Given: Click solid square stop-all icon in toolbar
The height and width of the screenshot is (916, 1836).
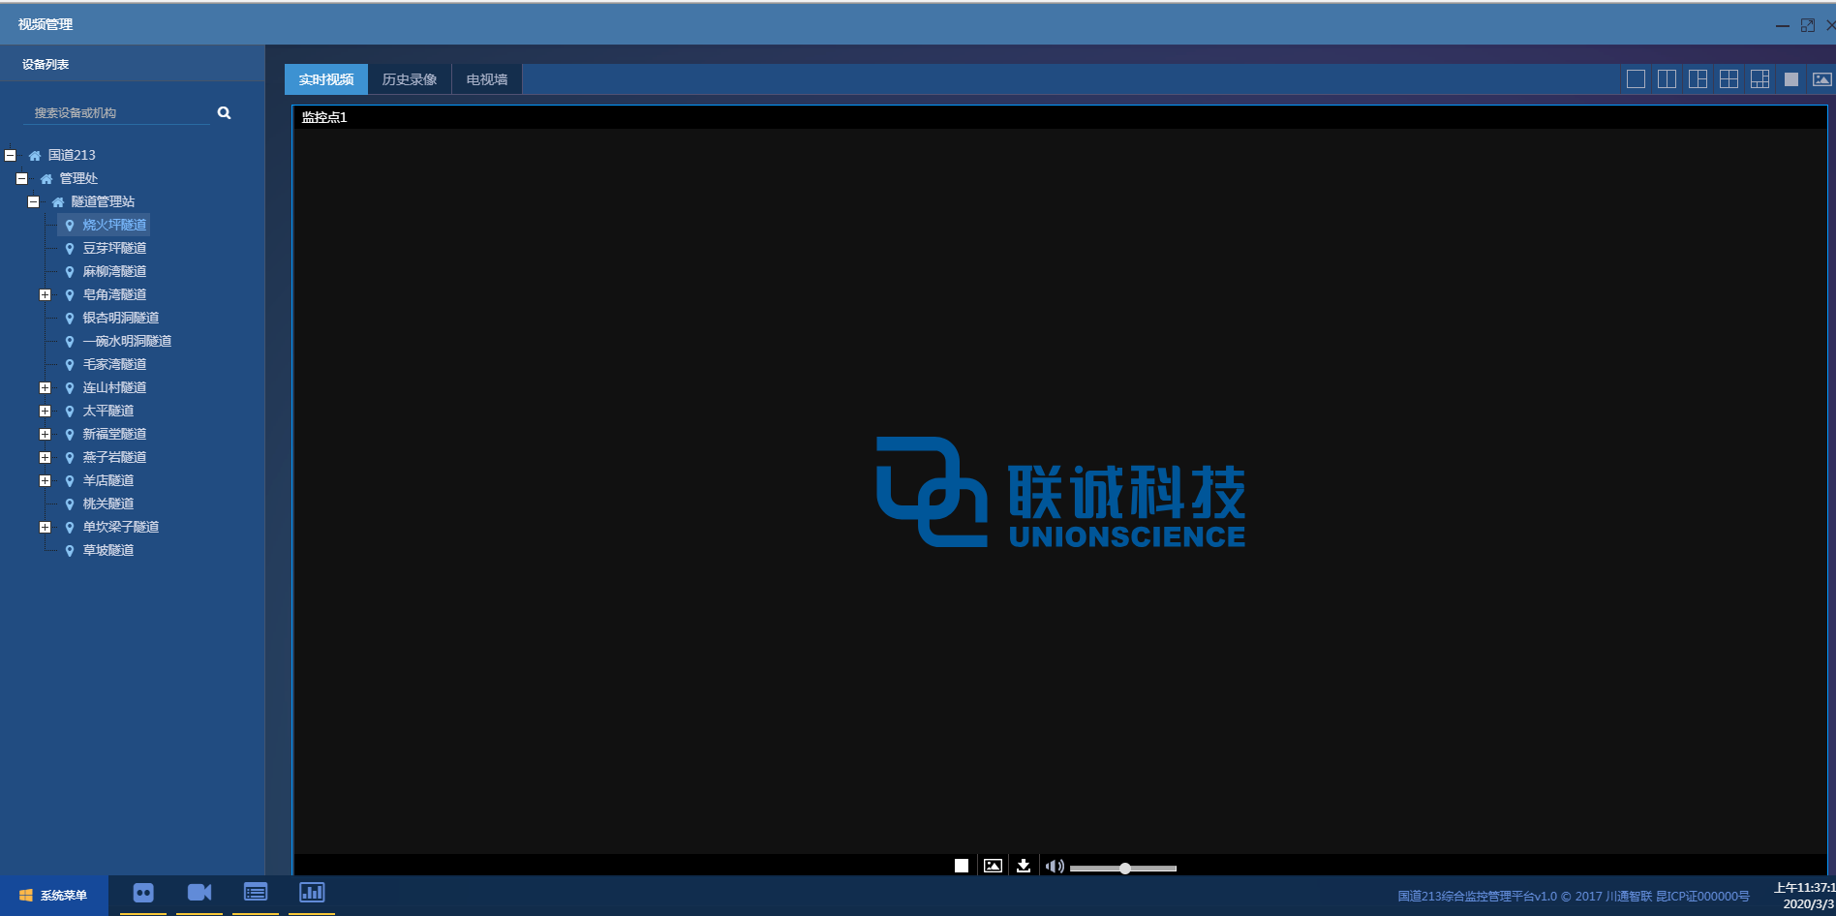Looking at the screenshot, I should (x=1791, y=79).
